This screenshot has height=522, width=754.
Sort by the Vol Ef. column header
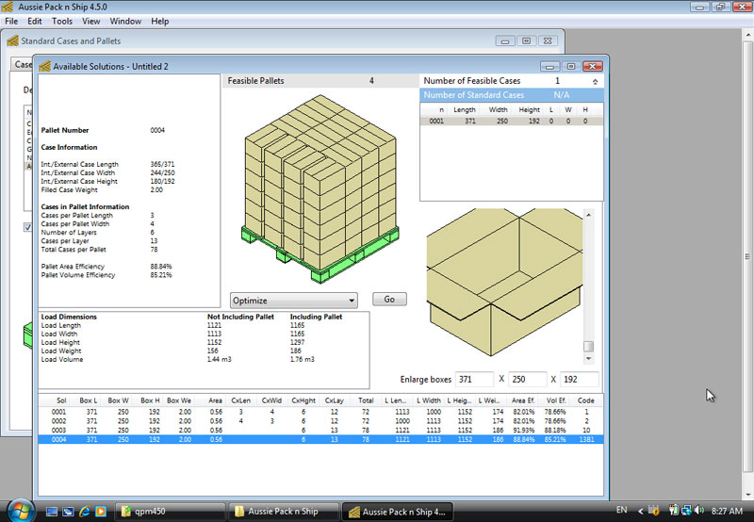coord(554,400)
